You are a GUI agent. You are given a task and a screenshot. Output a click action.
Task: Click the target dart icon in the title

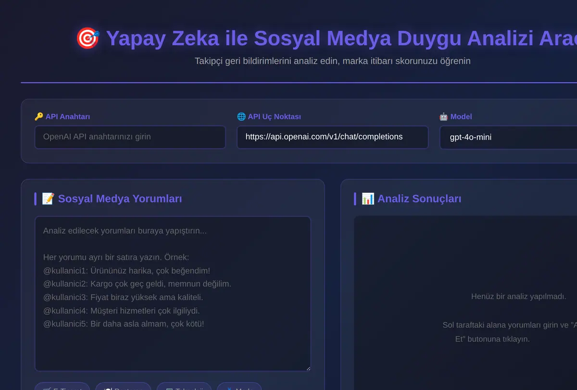tap(88, 38)
